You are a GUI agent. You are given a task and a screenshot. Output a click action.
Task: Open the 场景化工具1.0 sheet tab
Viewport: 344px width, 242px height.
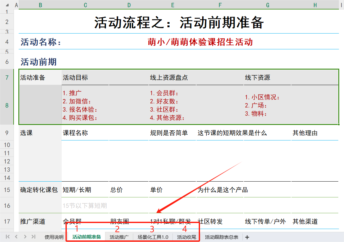click(x=153, y=237)
